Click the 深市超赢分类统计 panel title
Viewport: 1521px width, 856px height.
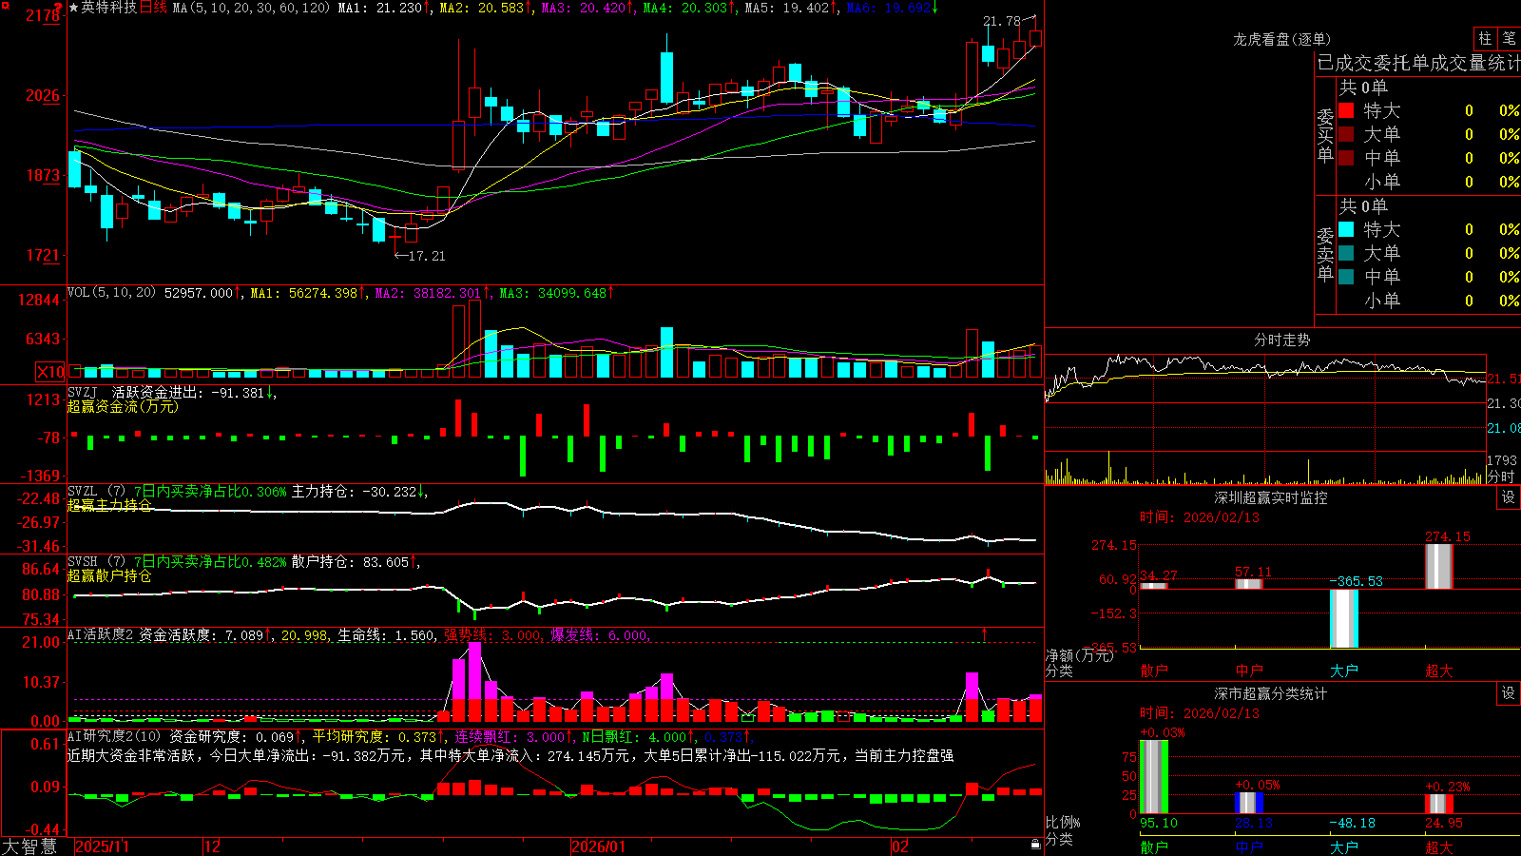click(x=1271, y=693)
